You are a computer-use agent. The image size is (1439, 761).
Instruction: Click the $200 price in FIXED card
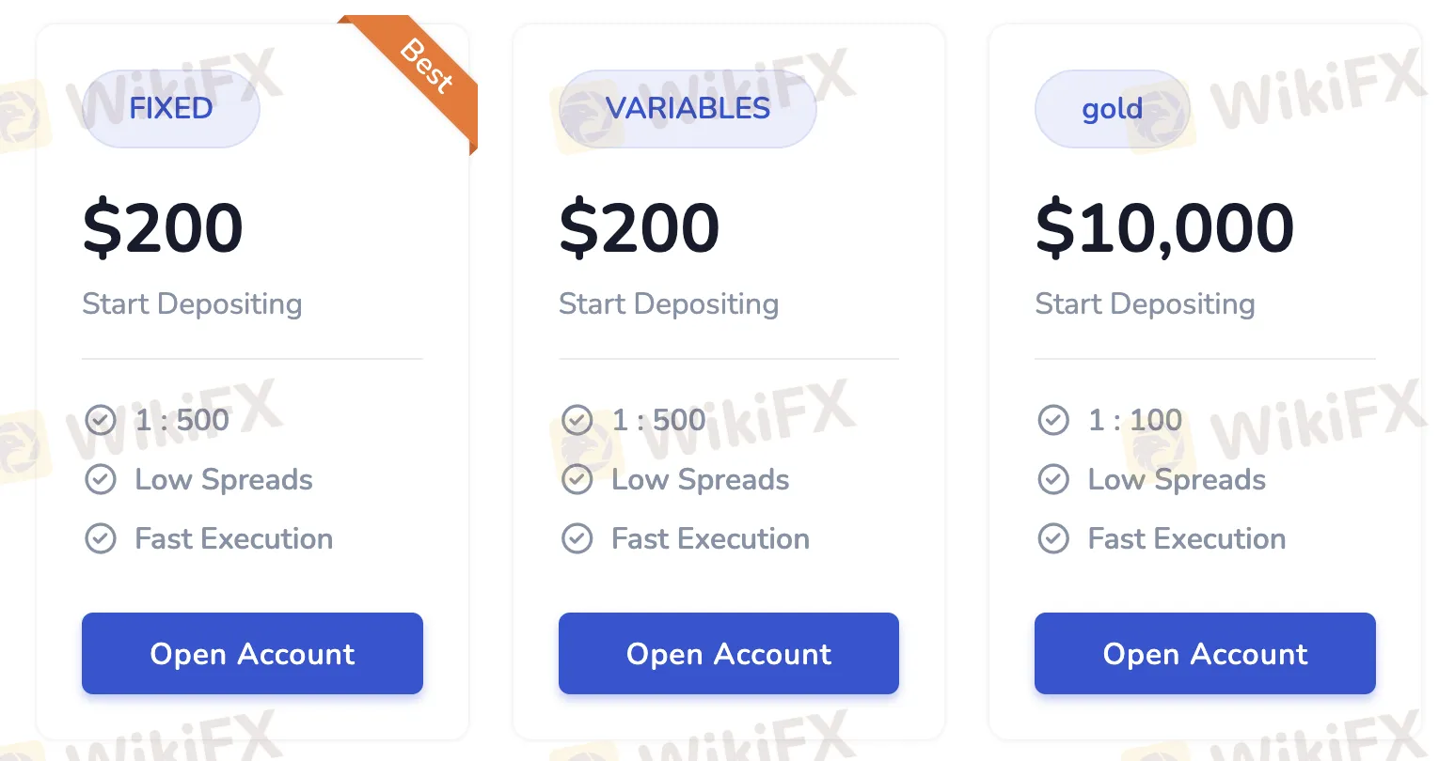point(163,228)
